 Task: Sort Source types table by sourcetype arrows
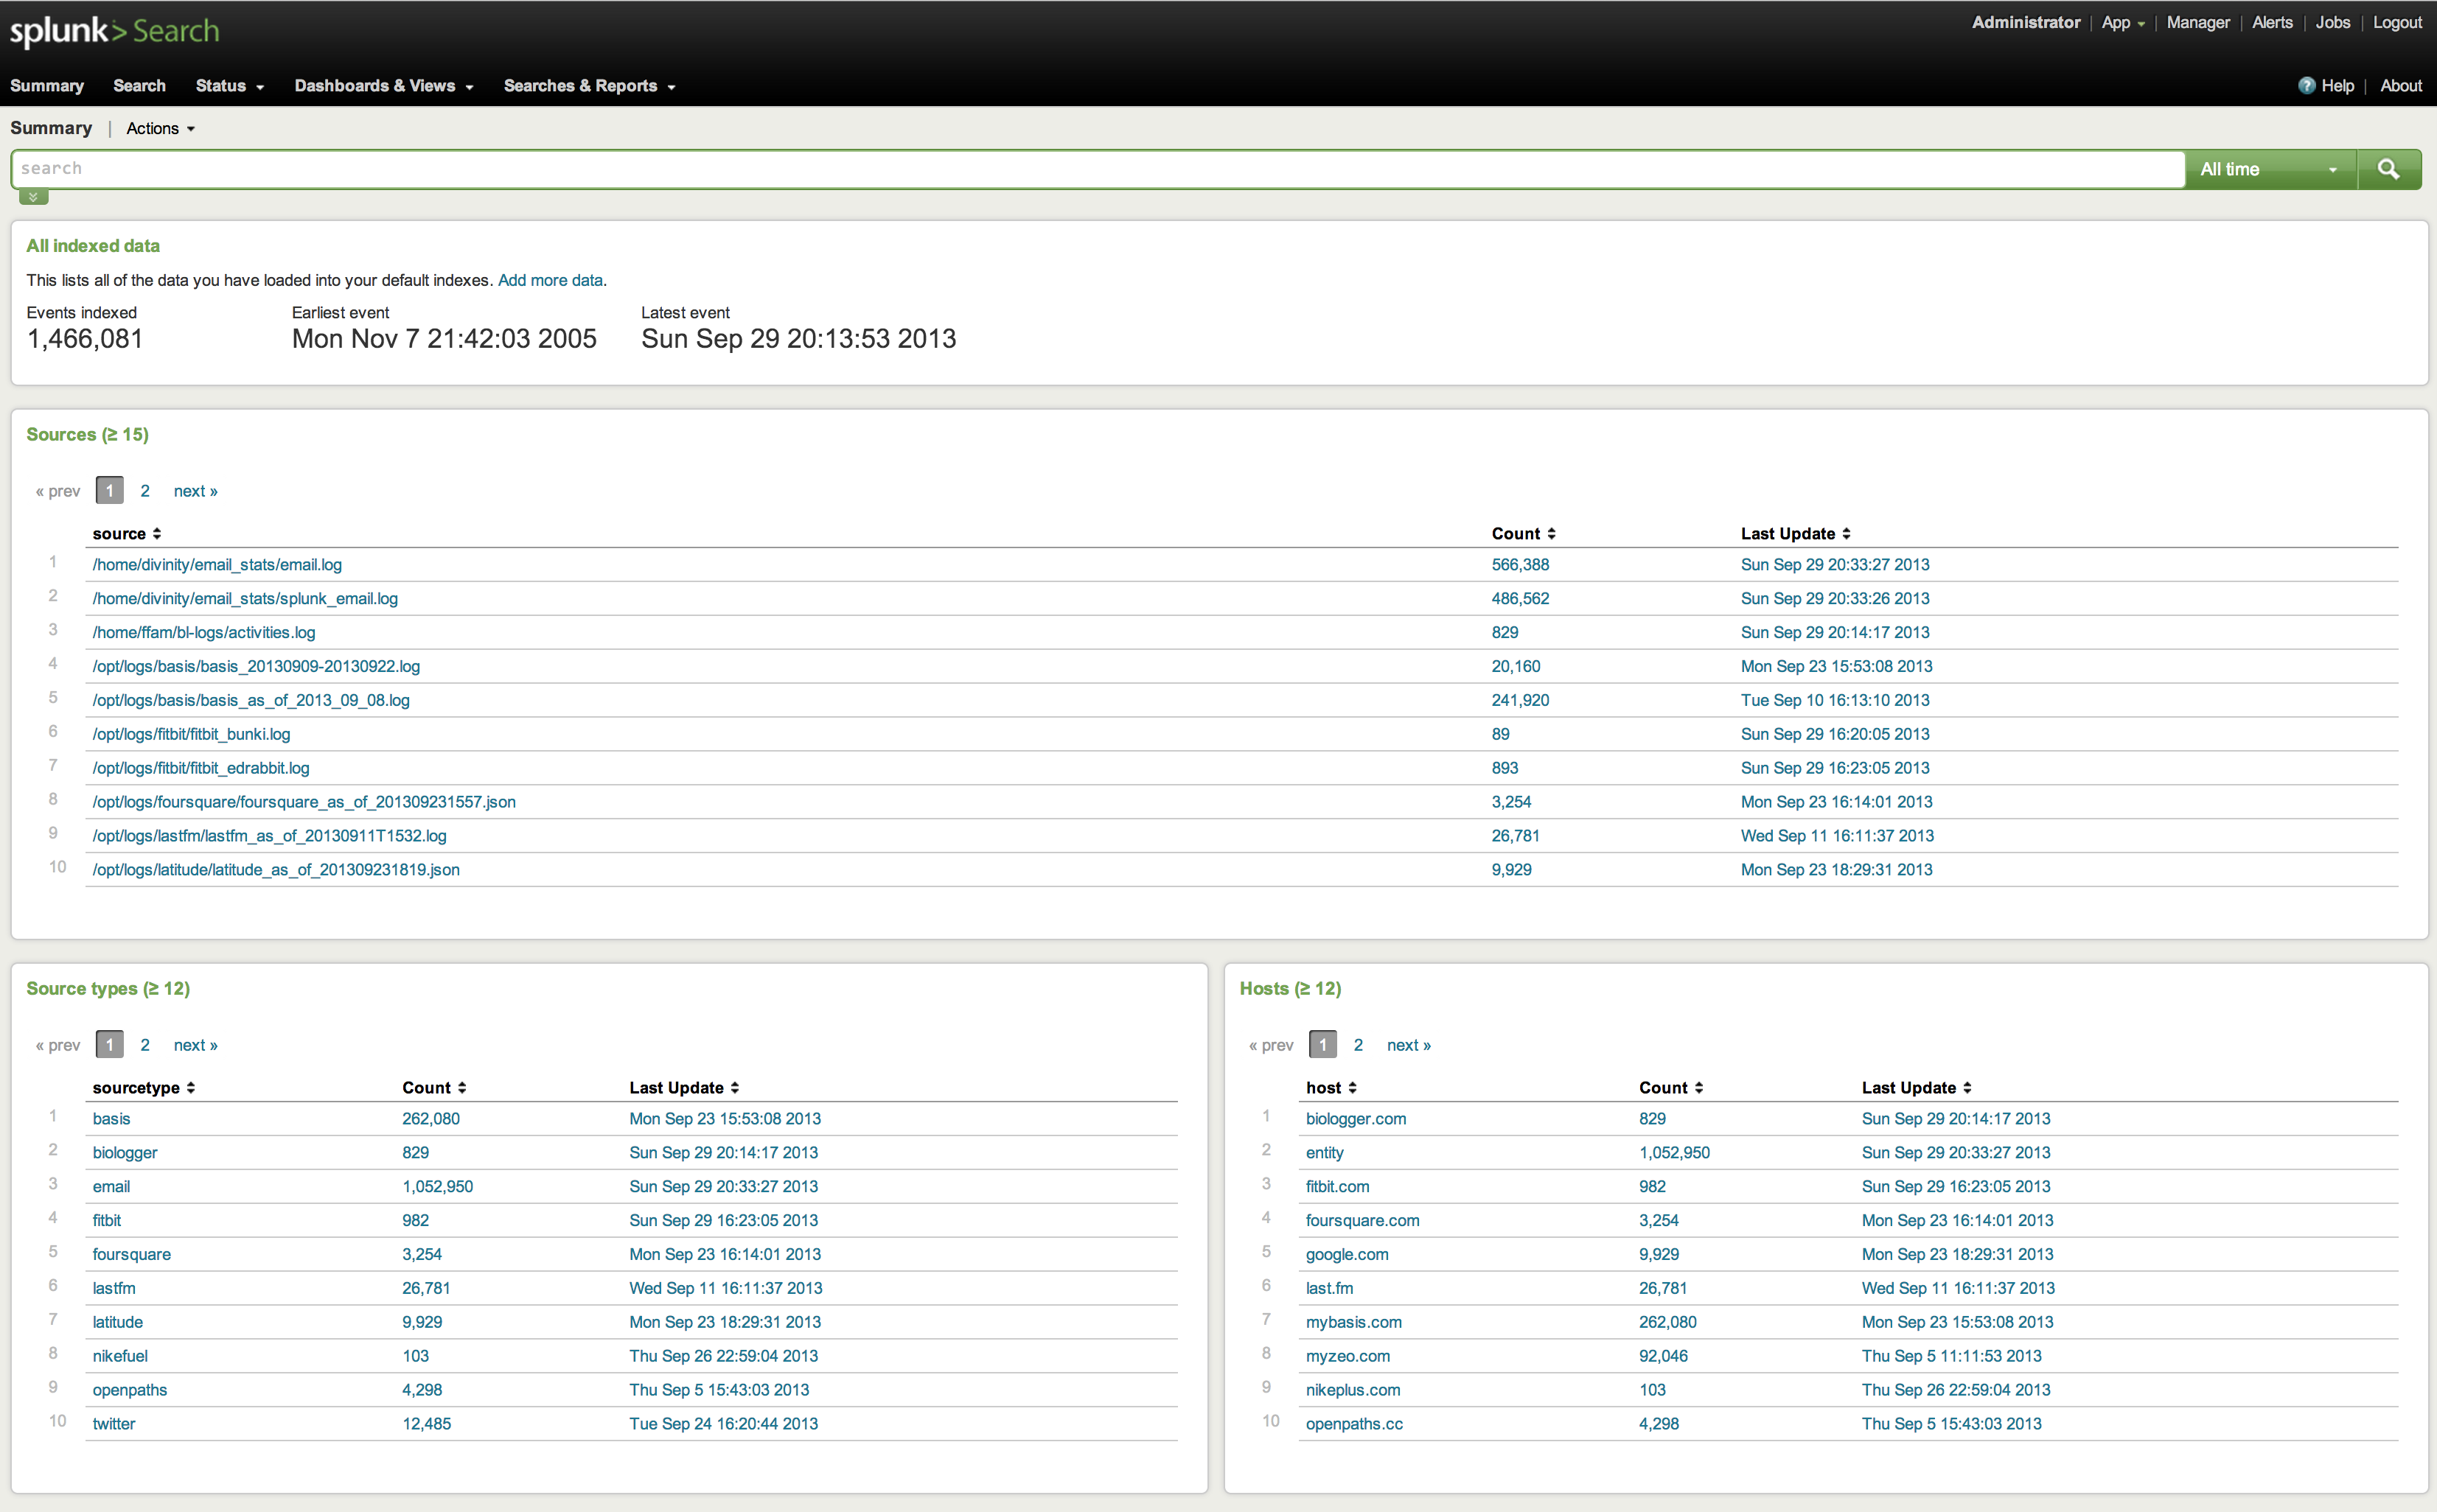tap(191, 1088)
